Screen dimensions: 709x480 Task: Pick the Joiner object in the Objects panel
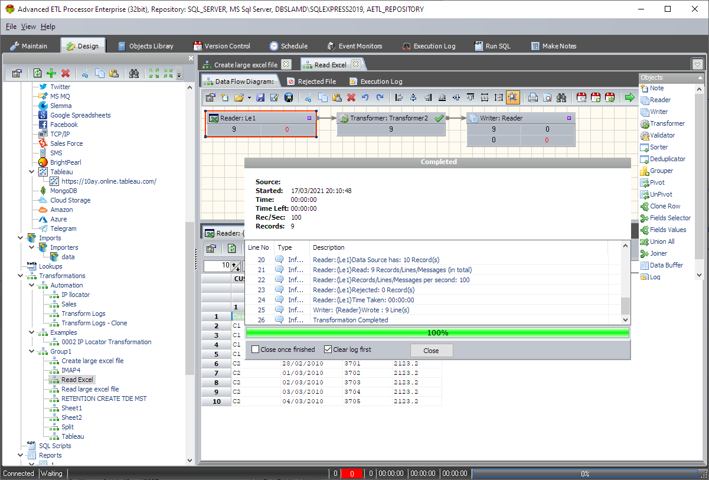(x=659, y=253)
